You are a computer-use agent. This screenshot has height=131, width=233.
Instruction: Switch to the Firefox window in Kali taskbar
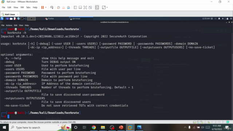click(50, 19)
